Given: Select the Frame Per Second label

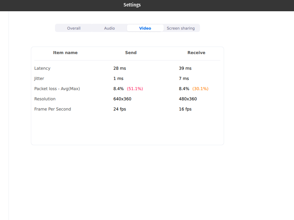Looking at the screenshot, I should (x=53, y=109).
